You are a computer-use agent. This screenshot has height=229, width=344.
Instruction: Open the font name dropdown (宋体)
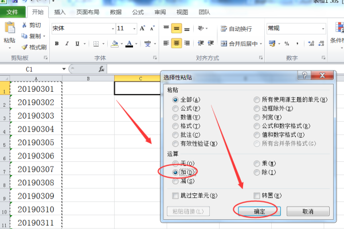point(113,29)
